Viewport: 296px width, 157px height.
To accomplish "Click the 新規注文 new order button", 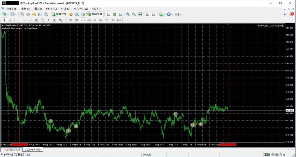I will 59,14.
